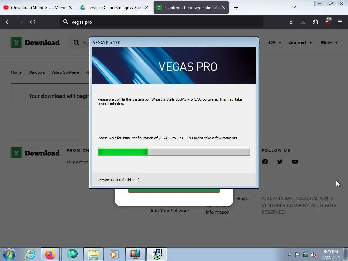Click the VEGAS Pro 17.0 installer title bar
The height and width of the screenshot is (261, 348).
tap(174, 42)
